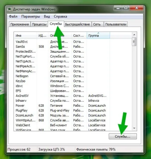This screenshot has width=151, height=159.
Task: Switch to the Пользователи tab
Action: pos(116,24)
